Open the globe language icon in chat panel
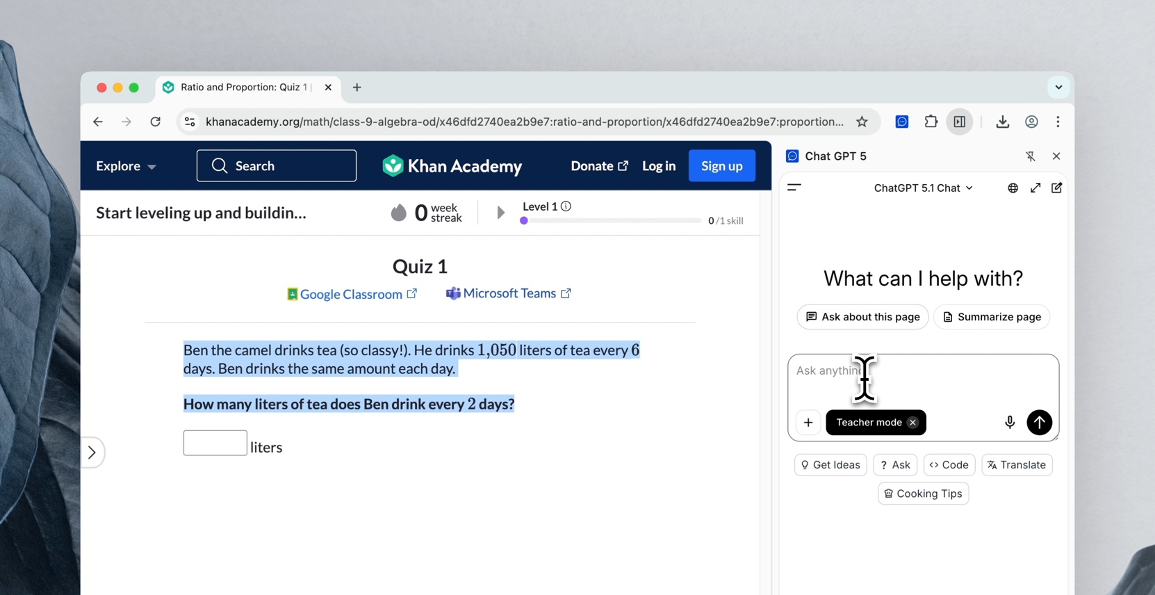Screen dimensions: 1155x595 click(1013, 188)
